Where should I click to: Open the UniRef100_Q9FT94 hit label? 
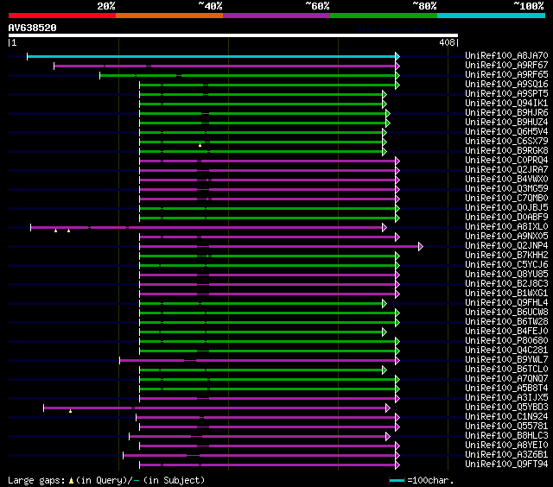click(505, 465)
